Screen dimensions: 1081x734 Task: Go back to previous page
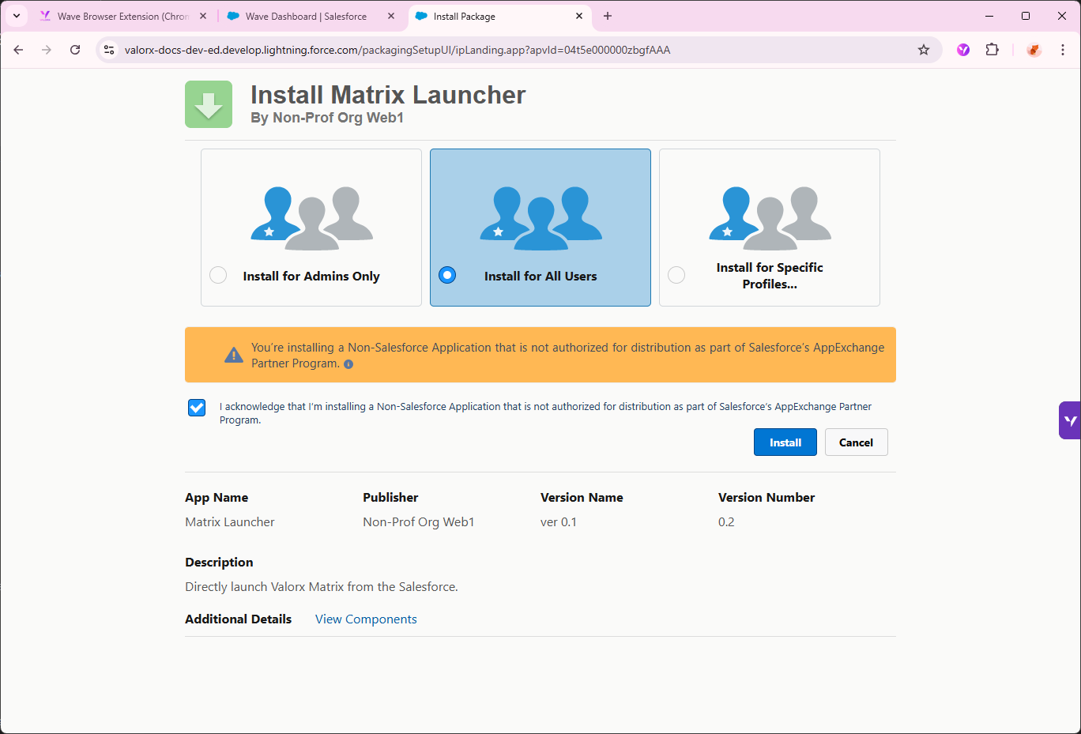pyautogui.click(x=18, y=50)
